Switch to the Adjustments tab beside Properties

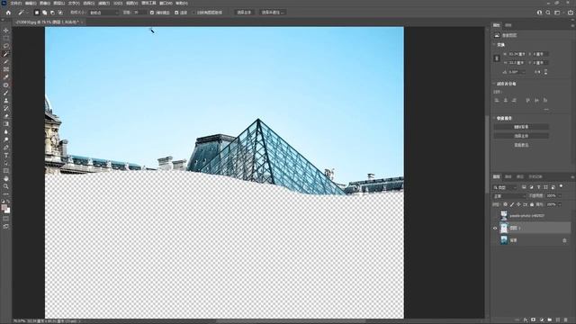tap(508, 25)
